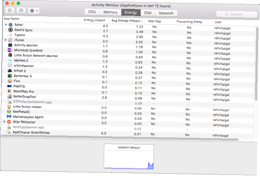Click the RTProtectionDaemon.app icon
Screen dimensions: 260x176
click(9, 101)
